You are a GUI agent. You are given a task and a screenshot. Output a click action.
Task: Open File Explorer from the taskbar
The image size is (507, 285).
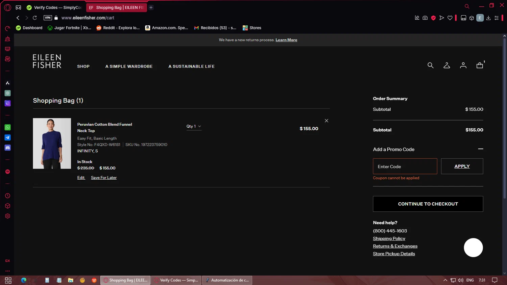click(x=71, y=280)
